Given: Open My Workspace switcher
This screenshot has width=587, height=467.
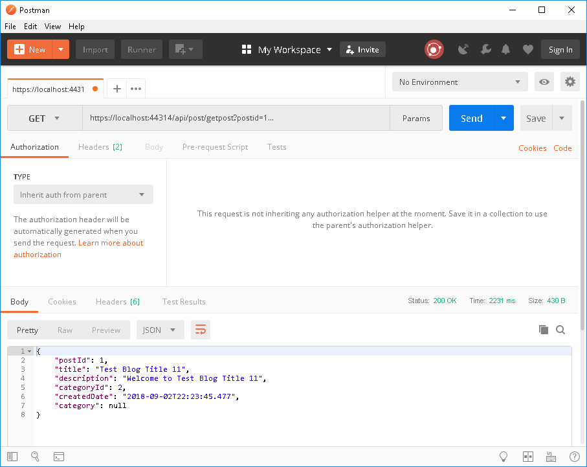Looking at the screenshot, I should pos(287,49).
